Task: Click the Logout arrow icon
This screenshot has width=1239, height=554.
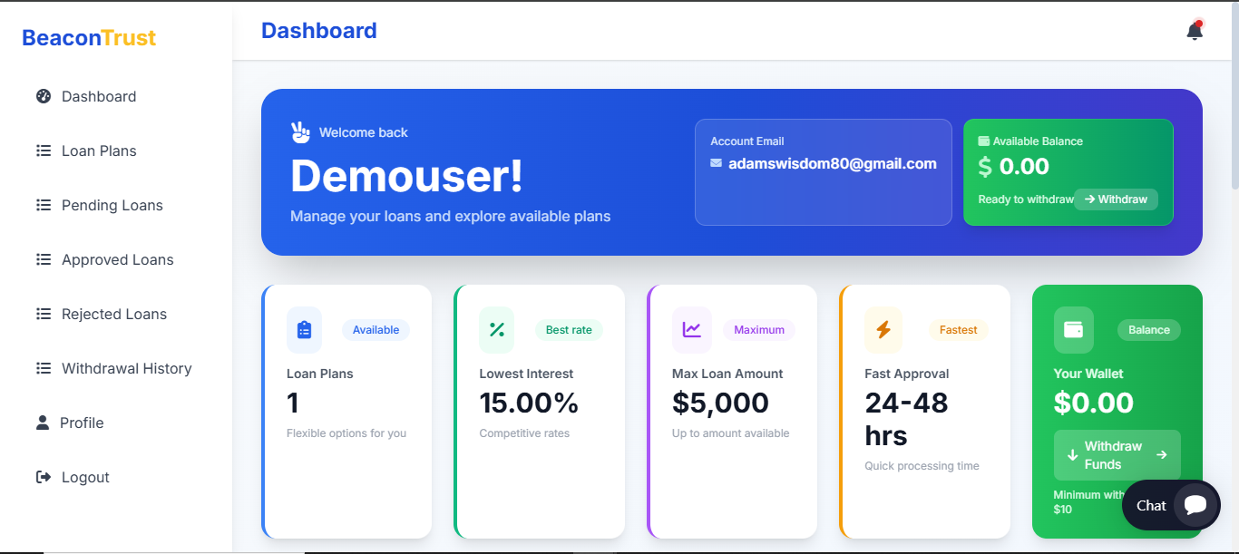Action: pos(44,477)
